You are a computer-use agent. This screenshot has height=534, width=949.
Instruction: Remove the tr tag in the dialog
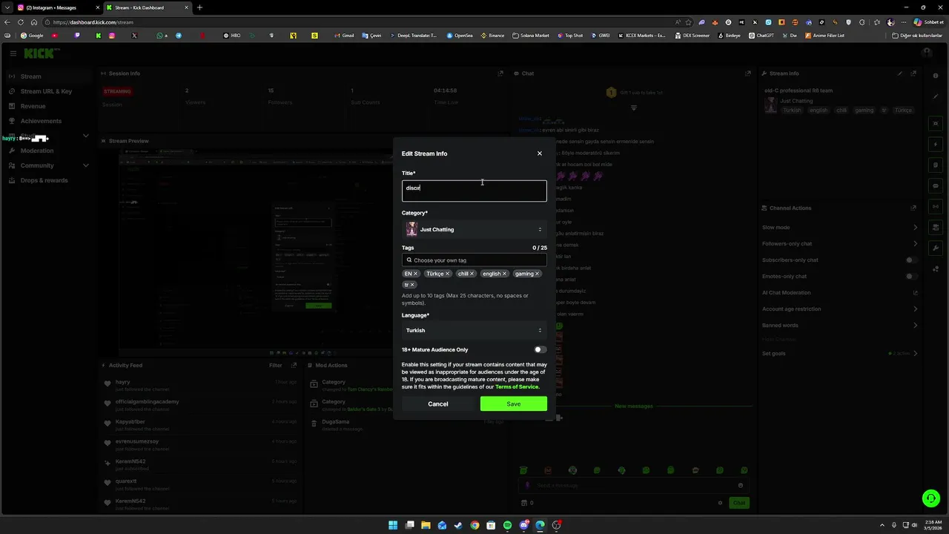point(412,285)
